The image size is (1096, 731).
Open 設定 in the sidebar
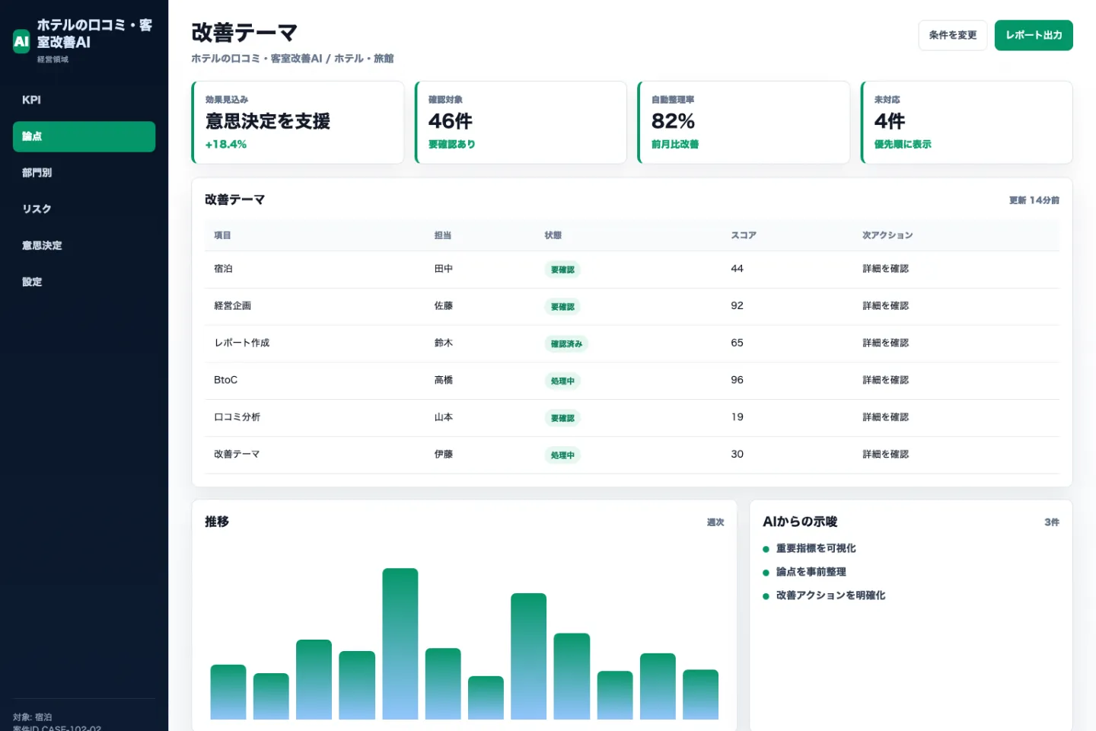pos(84,282)
